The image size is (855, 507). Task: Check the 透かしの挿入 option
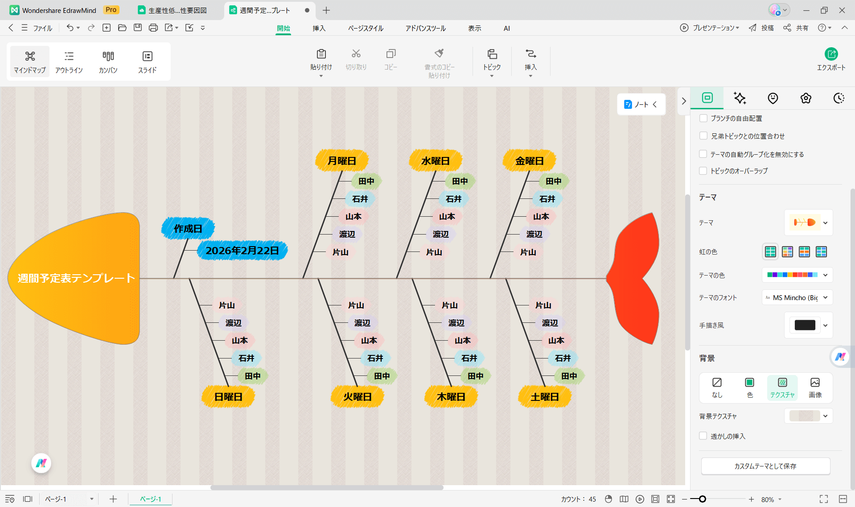pos(703,436)
